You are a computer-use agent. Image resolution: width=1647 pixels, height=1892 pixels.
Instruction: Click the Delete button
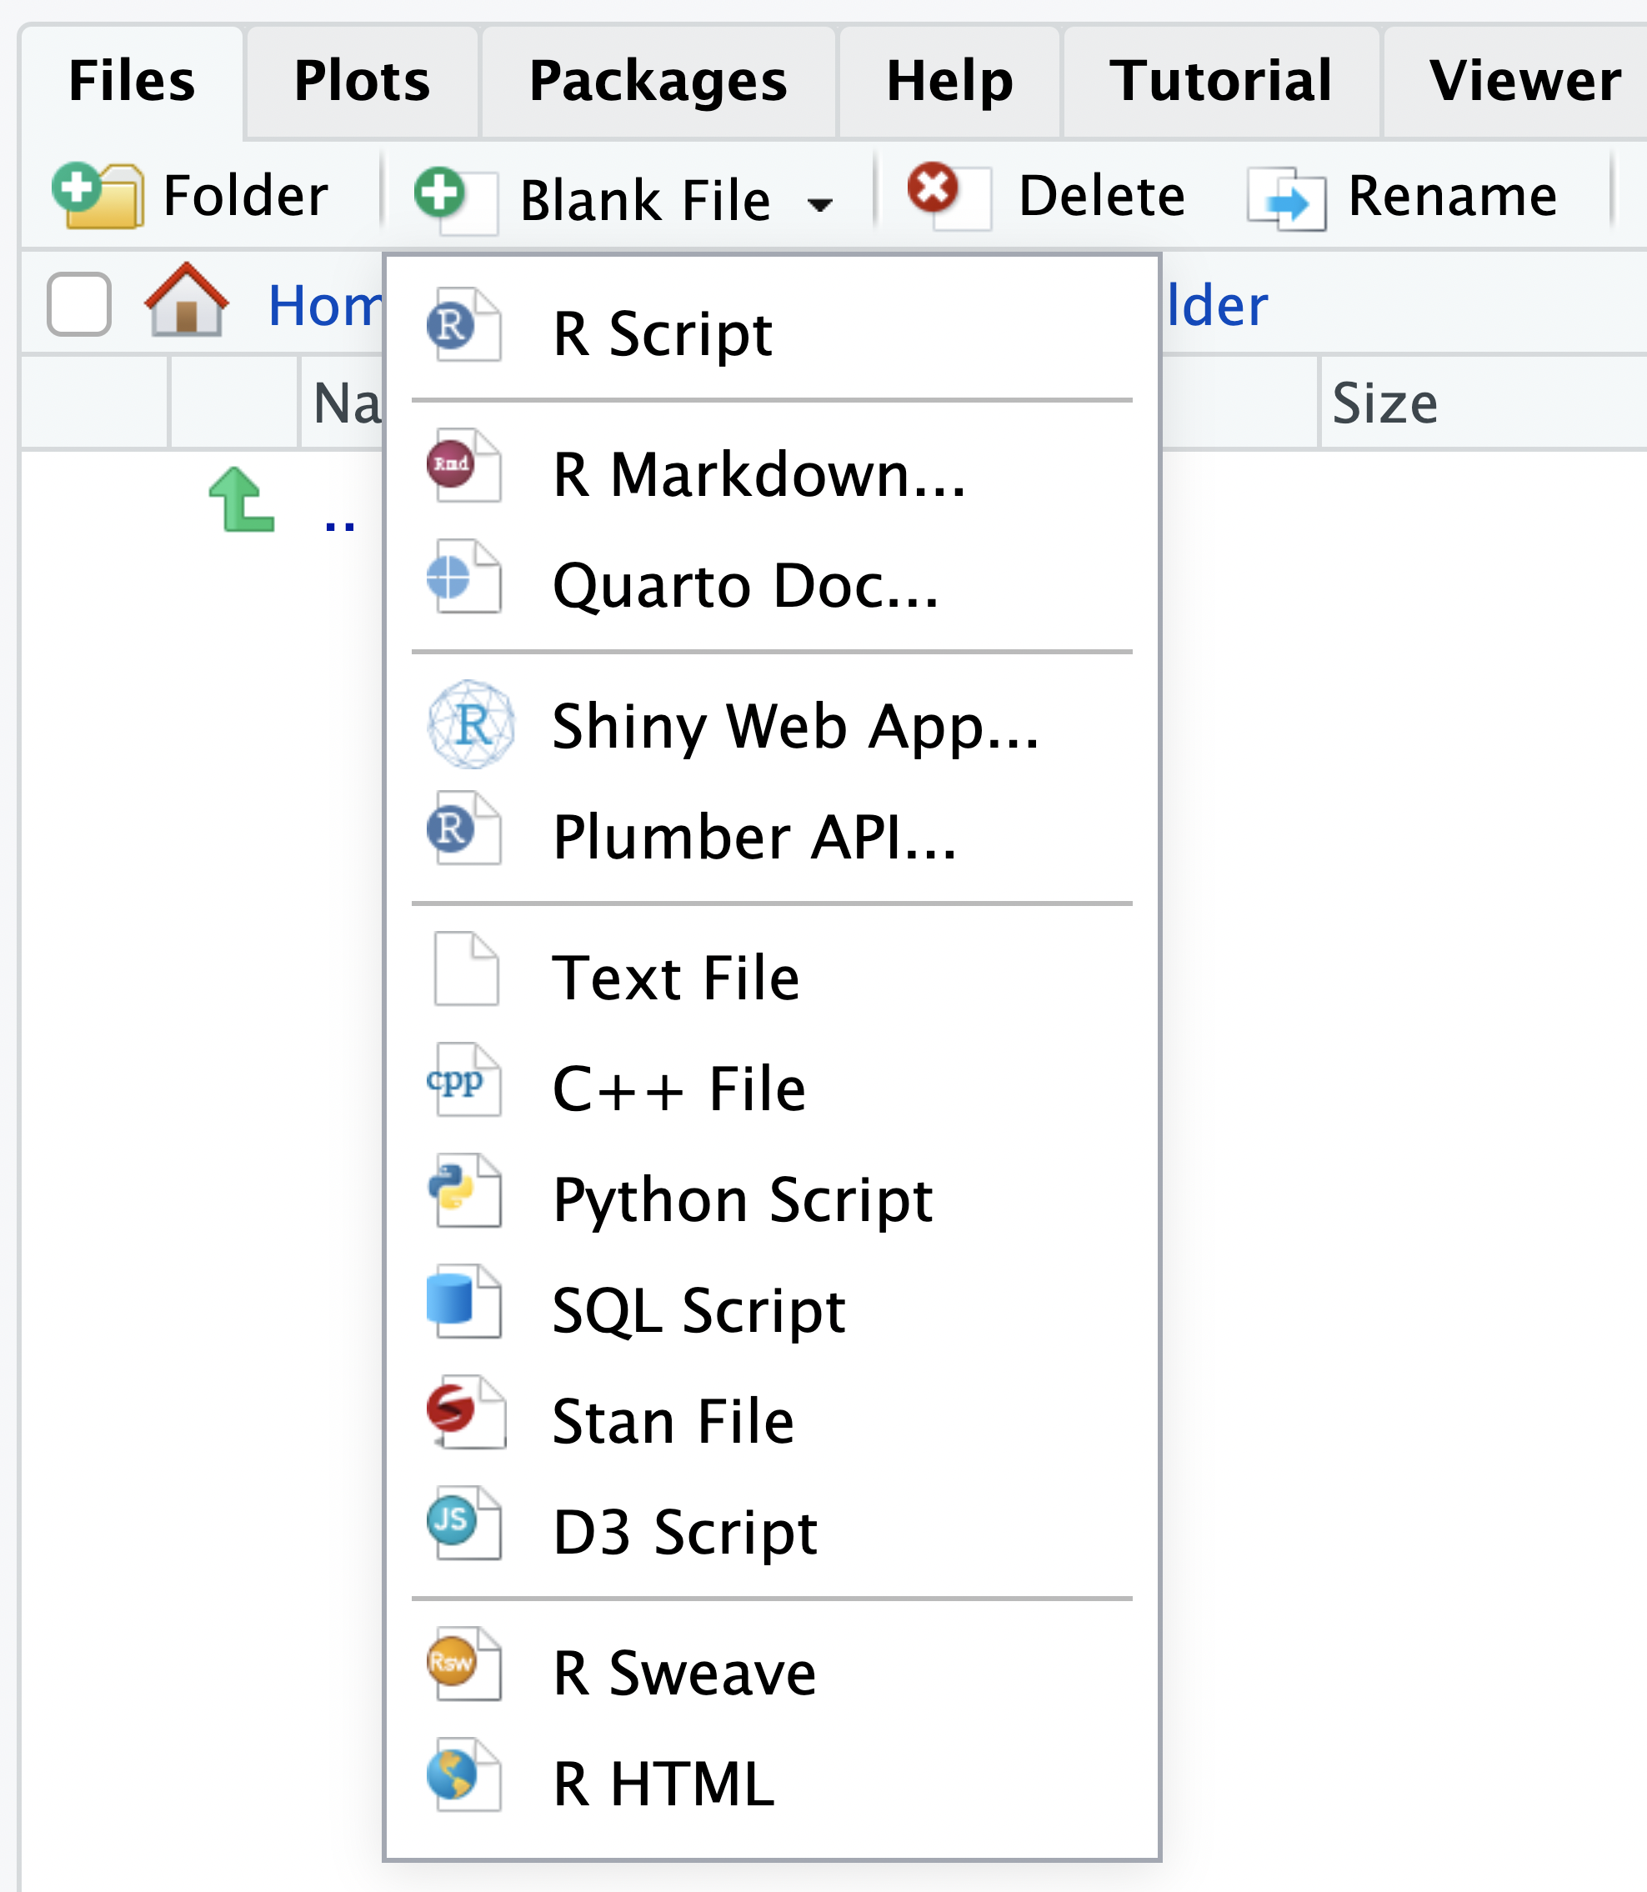[x=1045, y=196]
